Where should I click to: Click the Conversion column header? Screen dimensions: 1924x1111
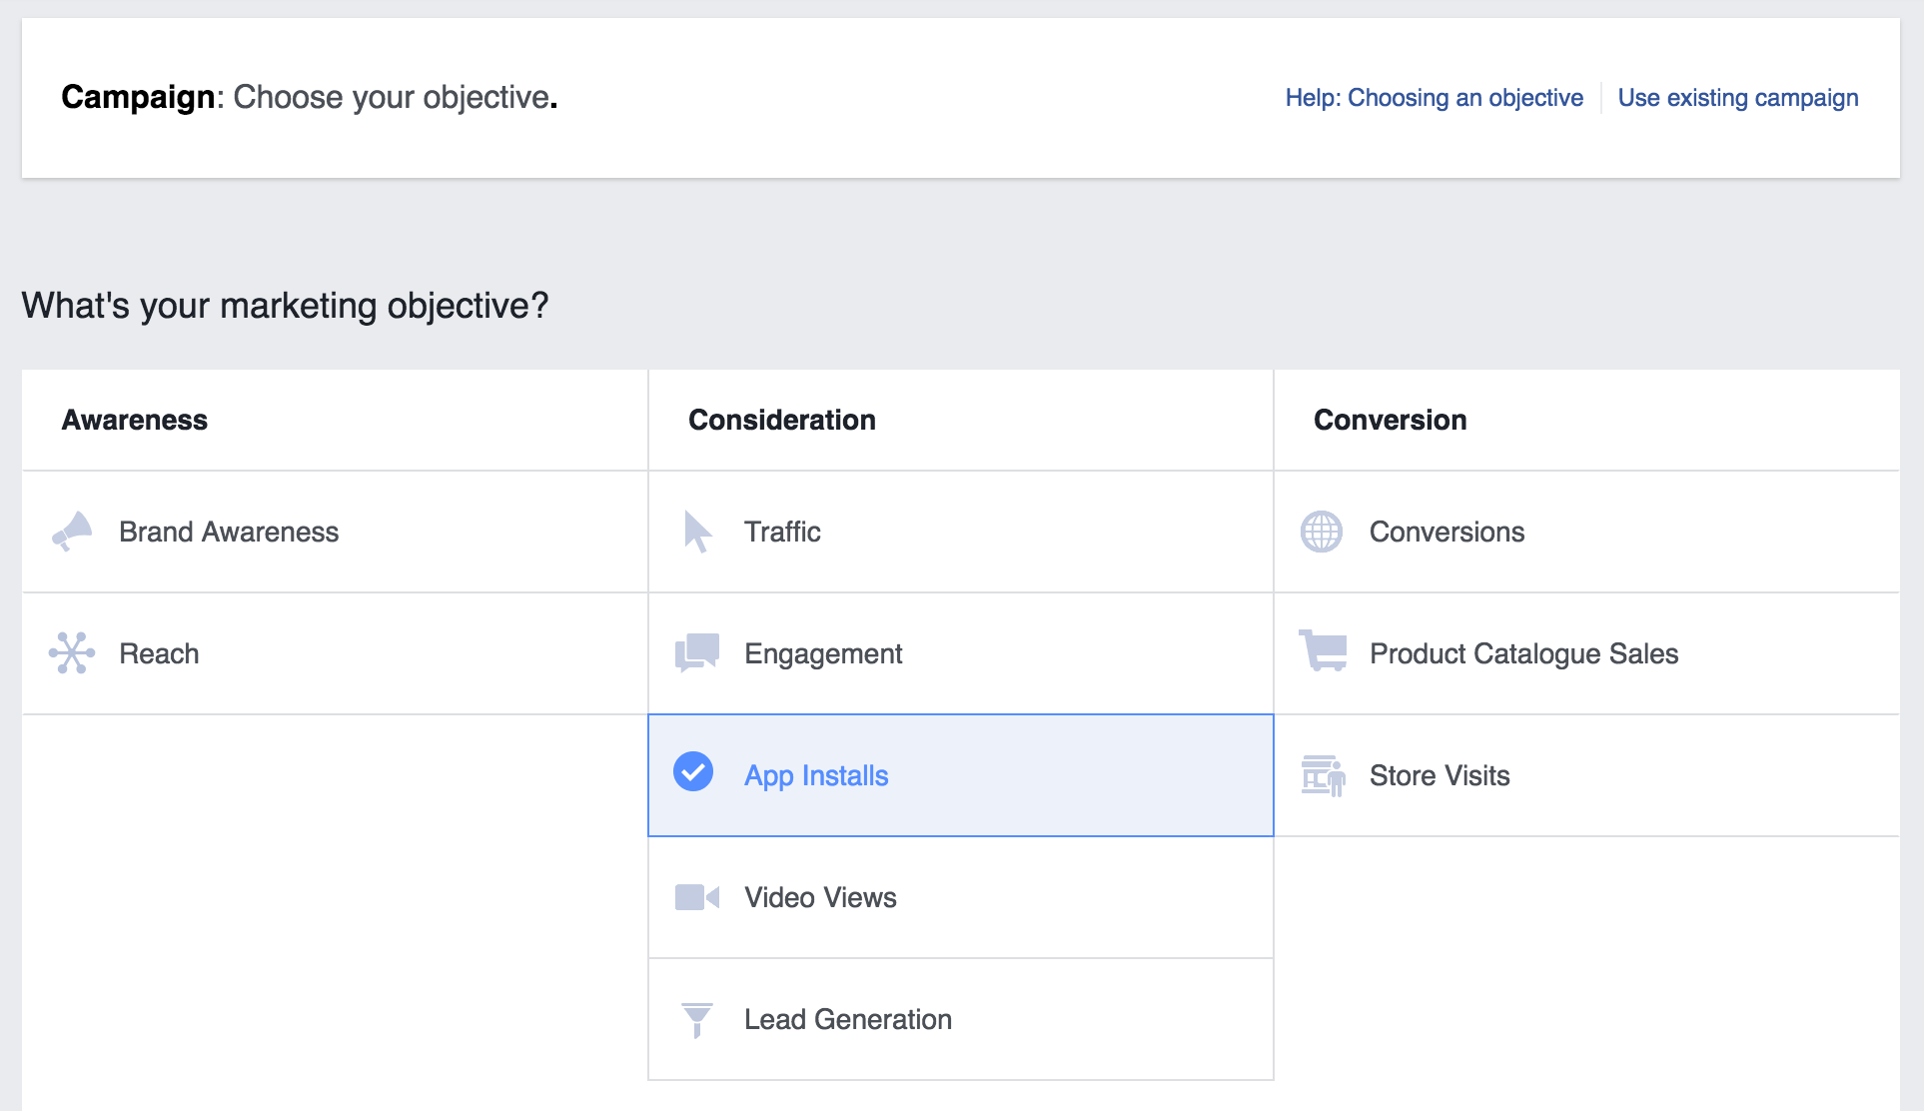tap(1390, 420)
